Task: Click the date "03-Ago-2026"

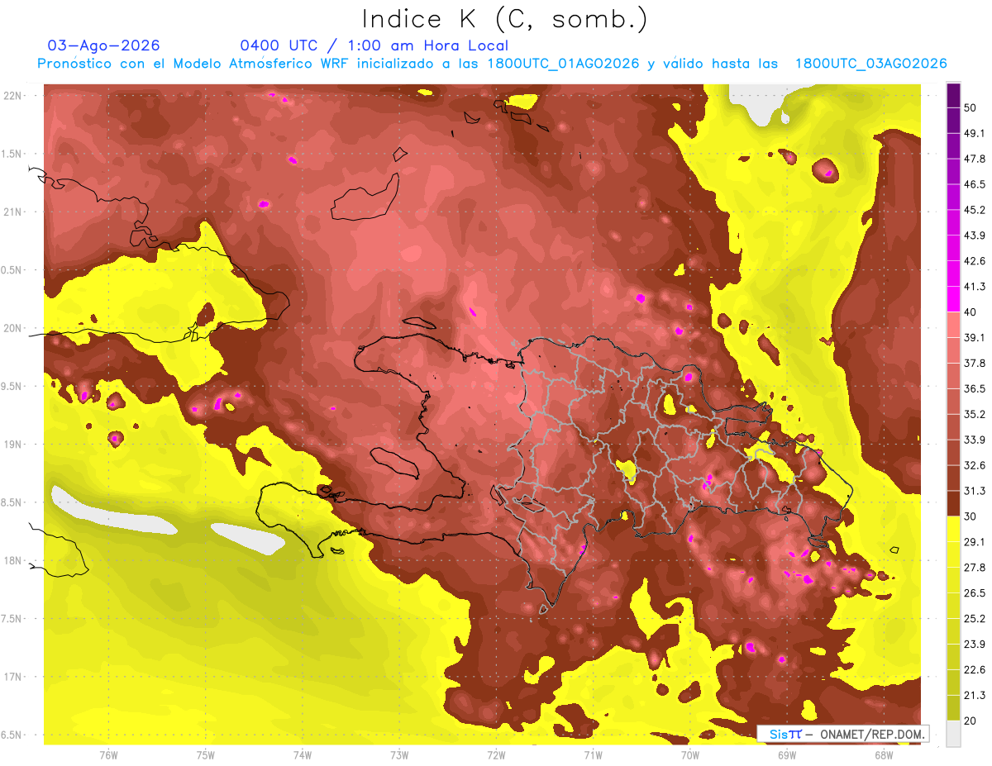Action: pyautogui.click(x=104, y=45)
